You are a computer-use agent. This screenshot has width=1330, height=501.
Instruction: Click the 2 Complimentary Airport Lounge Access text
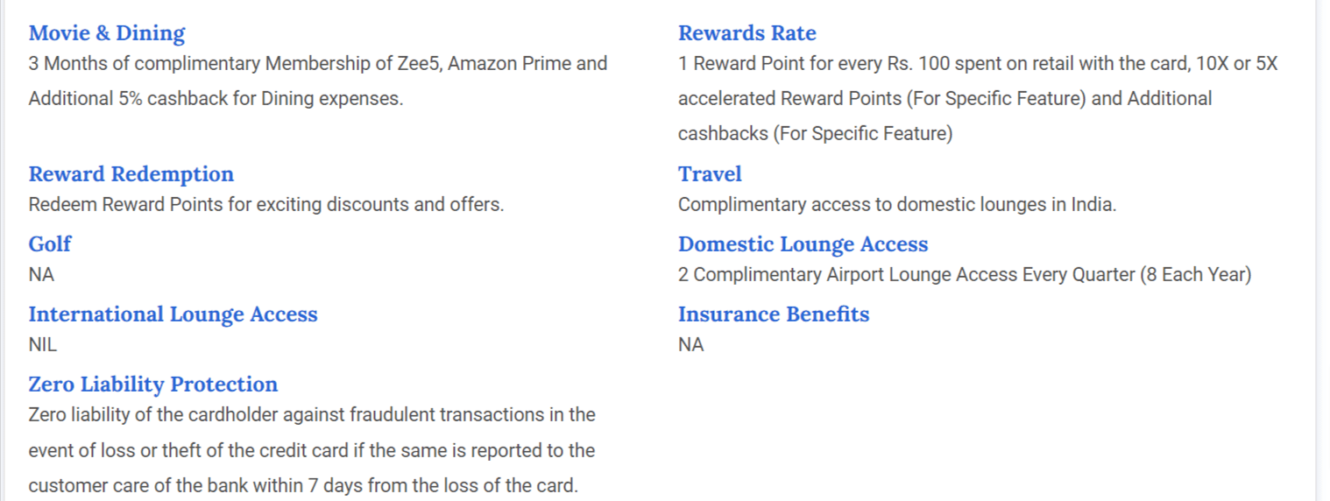click(964, 275)
